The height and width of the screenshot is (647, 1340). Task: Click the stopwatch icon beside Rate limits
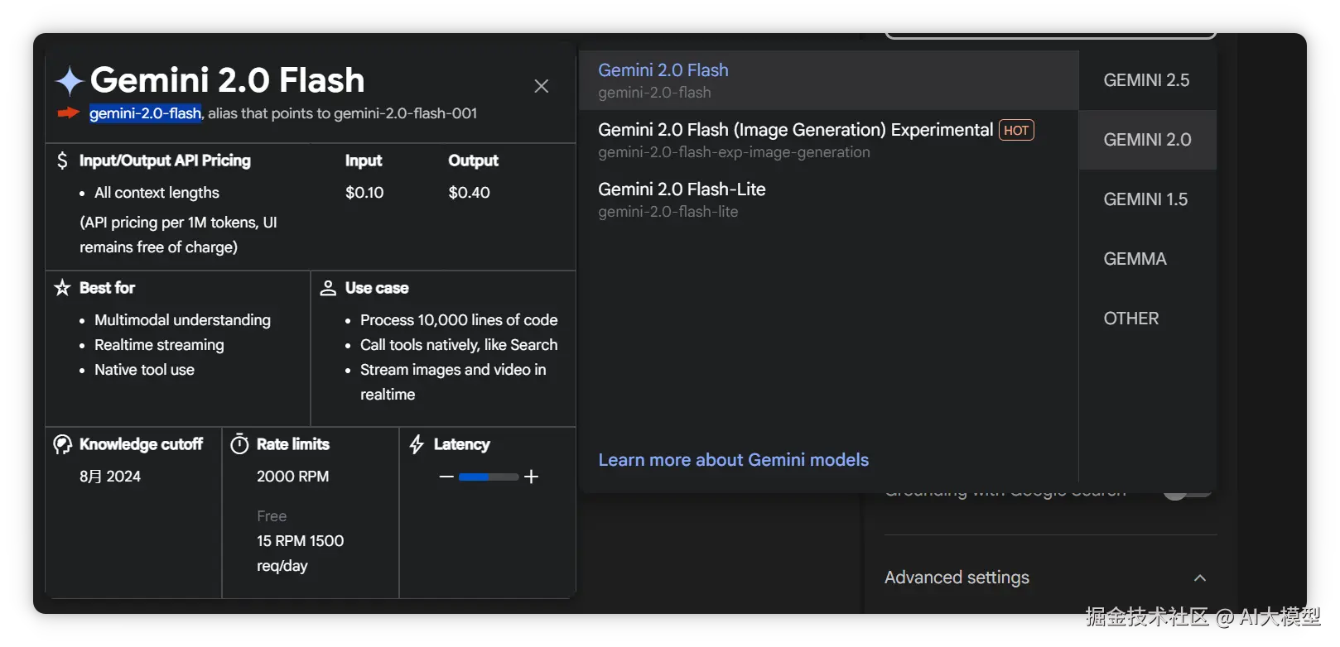click(x=239, y=444)
